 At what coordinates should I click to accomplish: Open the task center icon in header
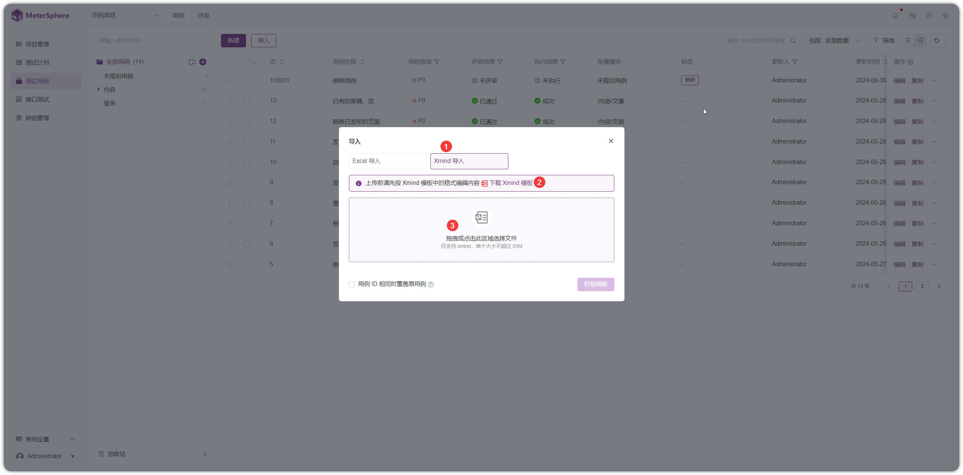pyautogui.click(x=912, y=16)
